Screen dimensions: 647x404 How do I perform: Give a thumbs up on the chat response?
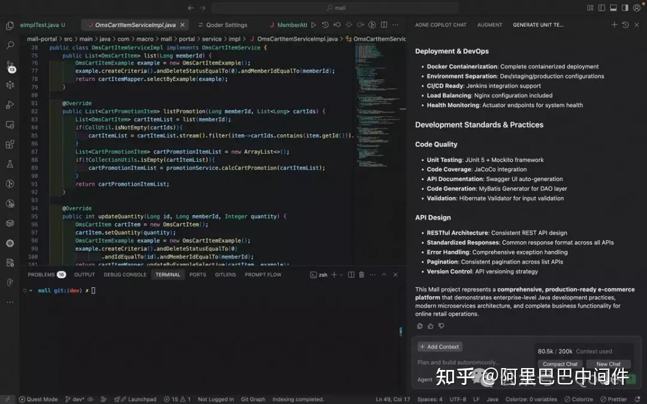(x=430, y=326)
